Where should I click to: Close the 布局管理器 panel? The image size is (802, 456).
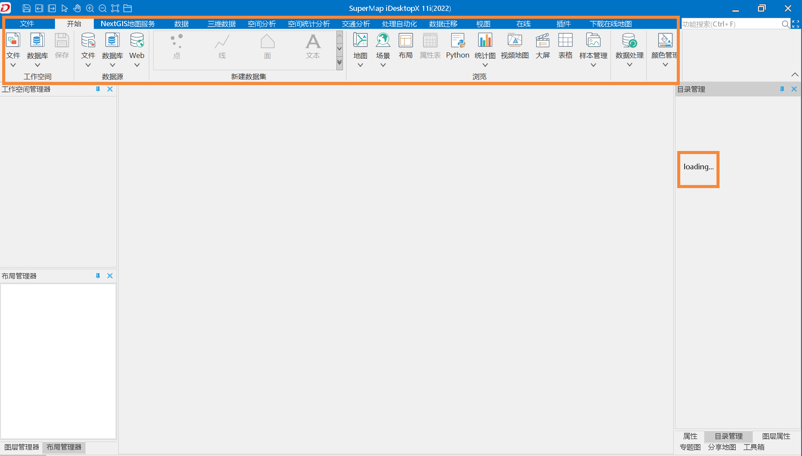[x=110, y=276]
